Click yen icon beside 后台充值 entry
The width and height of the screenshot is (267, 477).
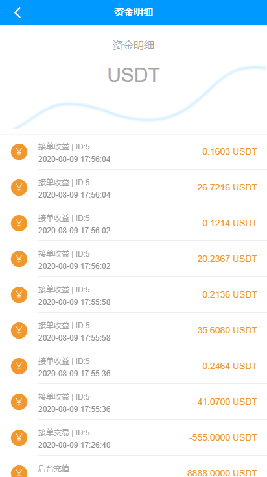pos(19,471)
